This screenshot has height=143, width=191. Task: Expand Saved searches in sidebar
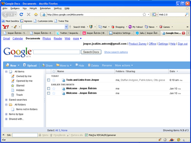click(6, 100)
